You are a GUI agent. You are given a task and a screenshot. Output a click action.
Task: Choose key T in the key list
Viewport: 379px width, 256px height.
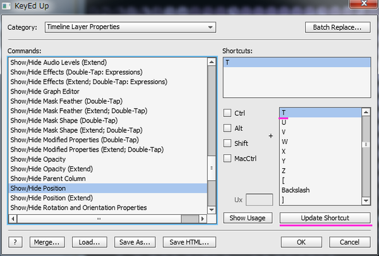(320, 113)
